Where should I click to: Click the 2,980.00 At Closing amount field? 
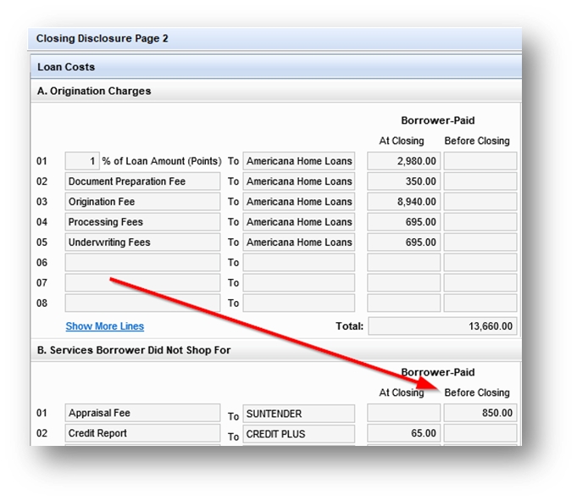pyautogui.click(x=403, y=161)
